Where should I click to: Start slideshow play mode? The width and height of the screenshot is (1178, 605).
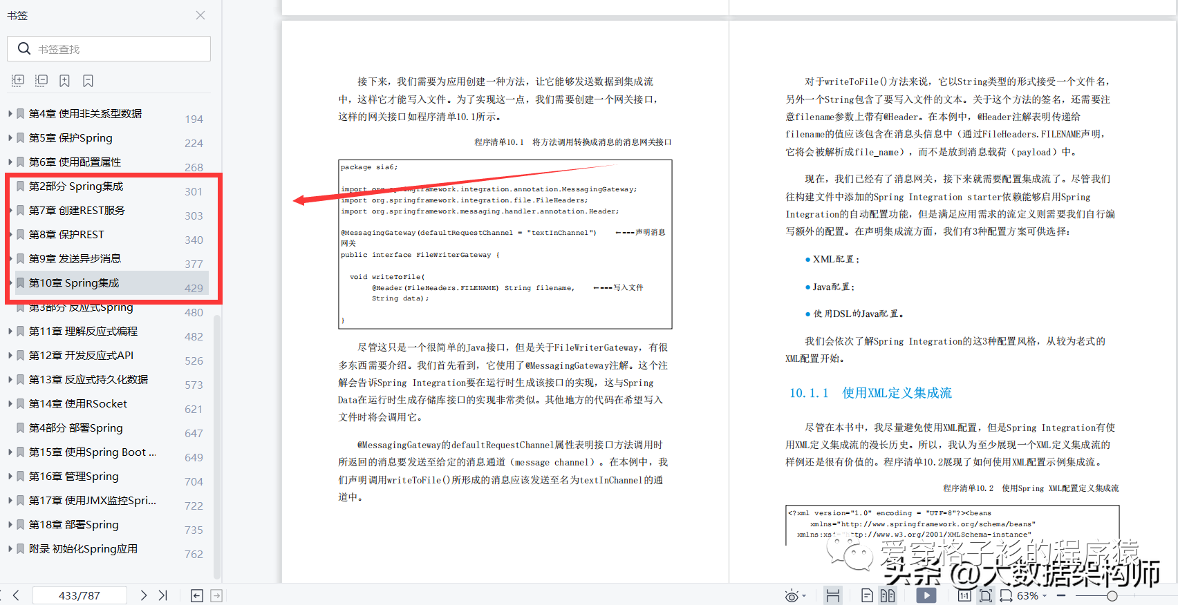pyautogui.click(x=926, y=595)
